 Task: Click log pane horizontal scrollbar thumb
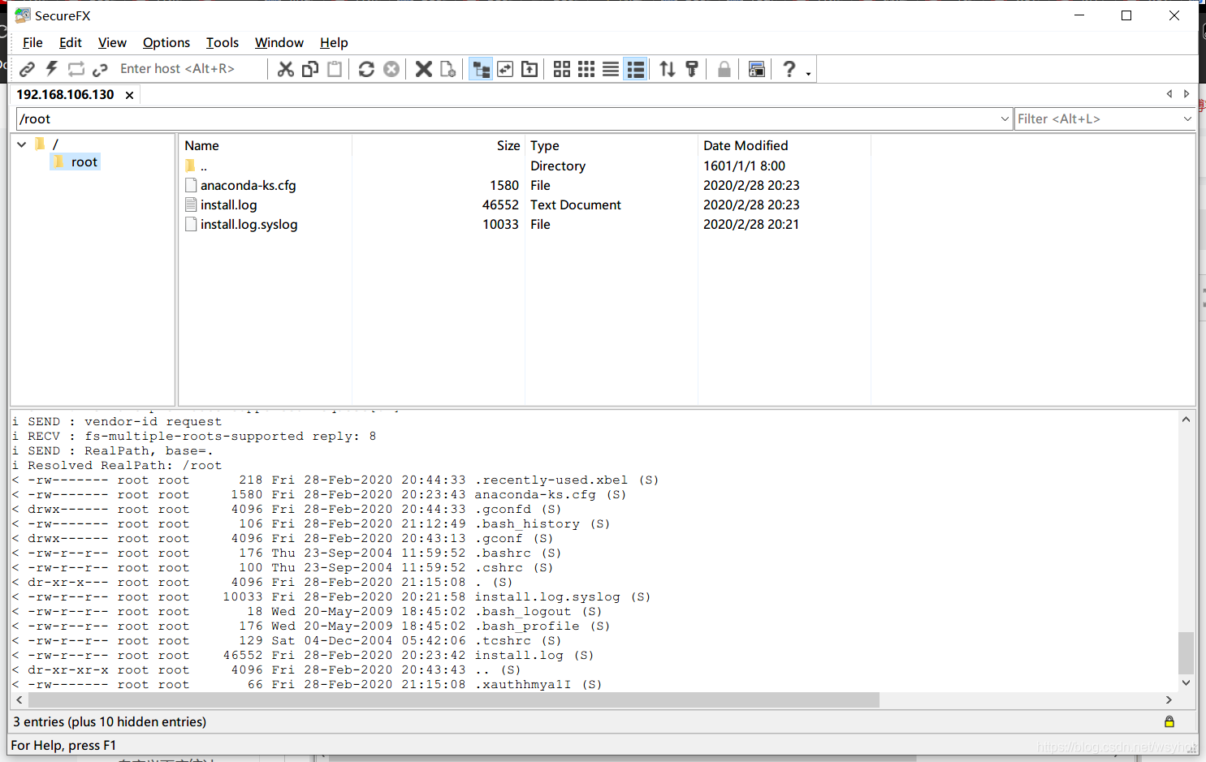tap(452, 700)
